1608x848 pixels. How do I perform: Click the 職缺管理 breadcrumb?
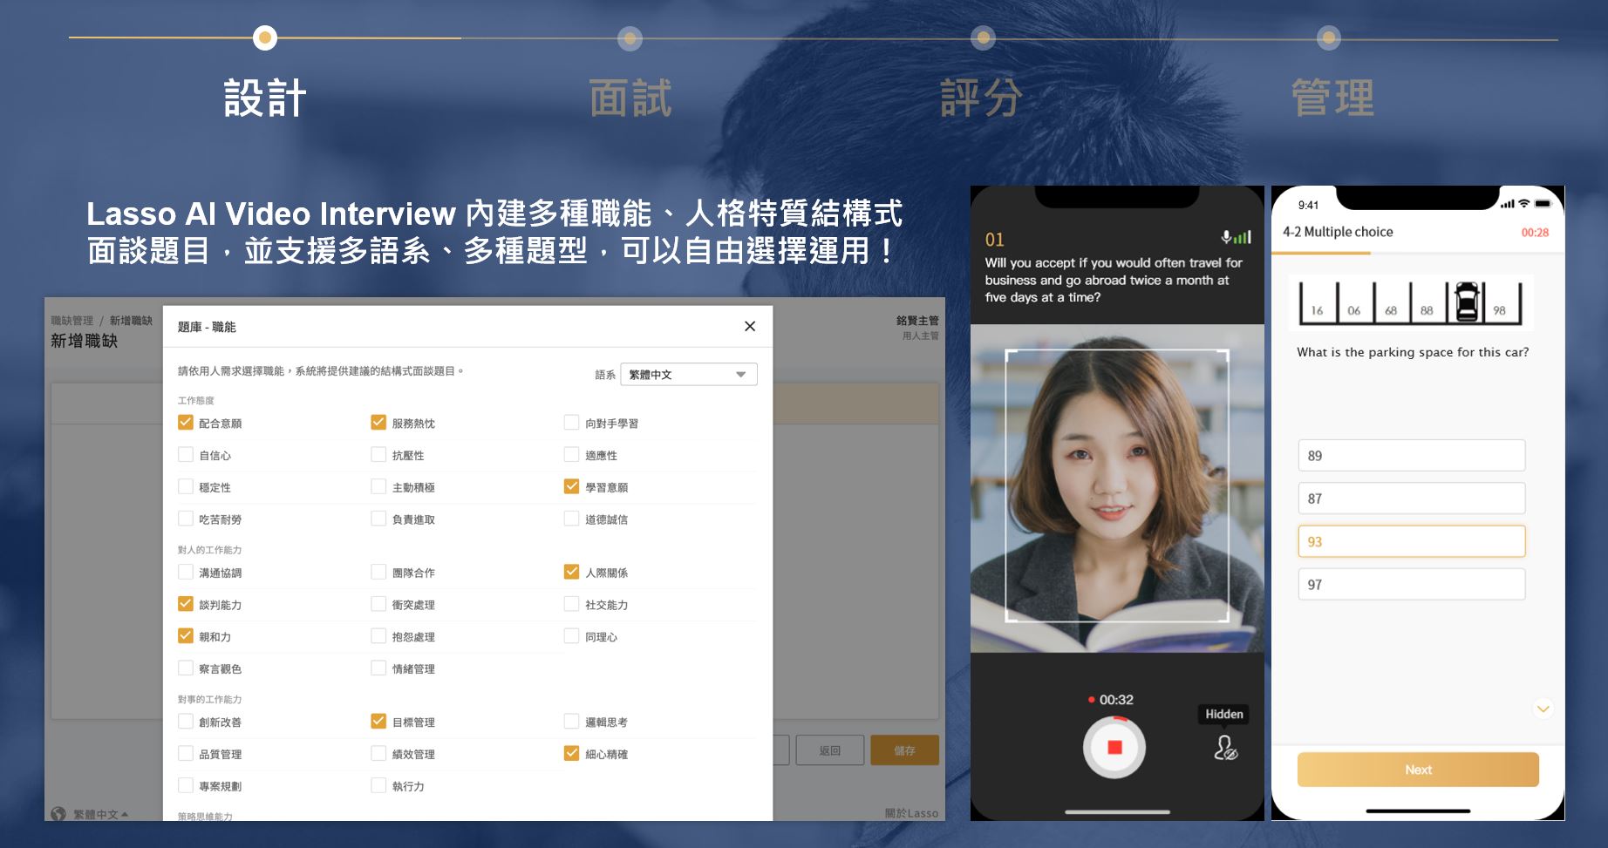click(72, 321)
